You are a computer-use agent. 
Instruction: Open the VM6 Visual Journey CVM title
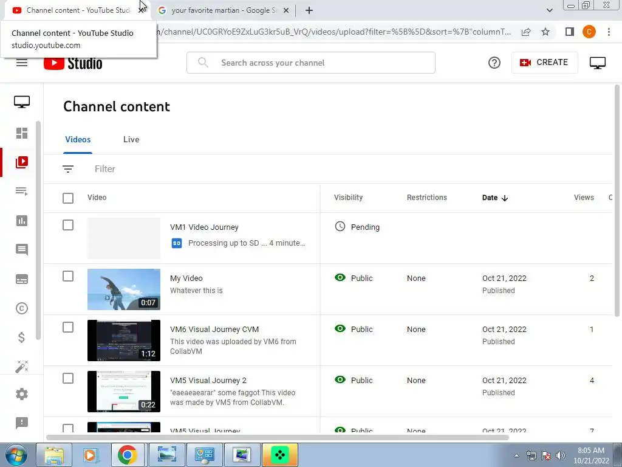[x=214, y=329]
